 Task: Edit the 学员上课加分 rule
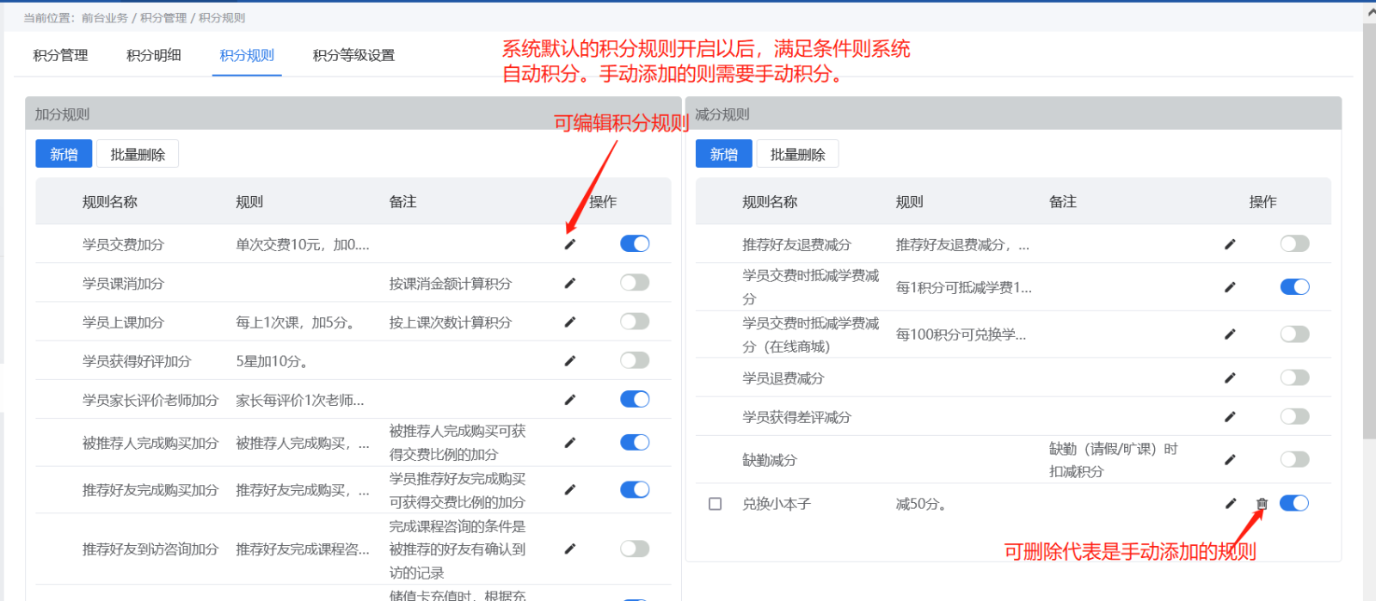click(x=569, y=322)
